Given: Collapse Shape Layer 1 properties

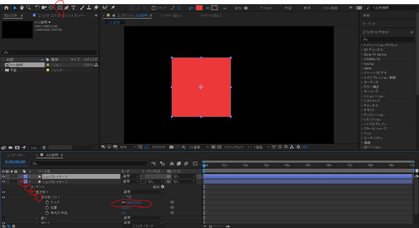Looking at the screenshot, I should coord(21,181).
